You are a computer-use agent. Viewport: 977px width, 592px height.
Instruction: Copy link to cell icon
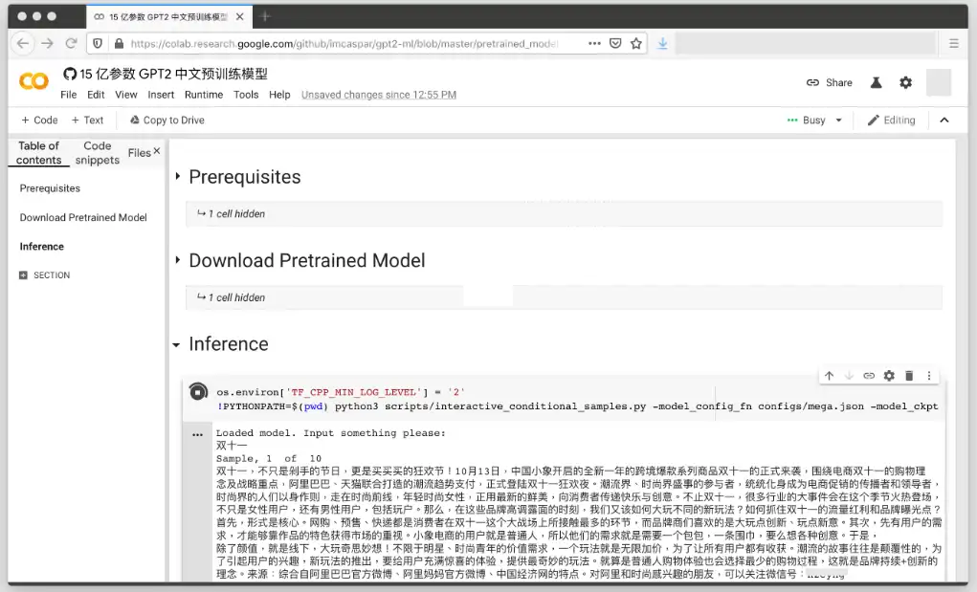[x=869, y=376]
